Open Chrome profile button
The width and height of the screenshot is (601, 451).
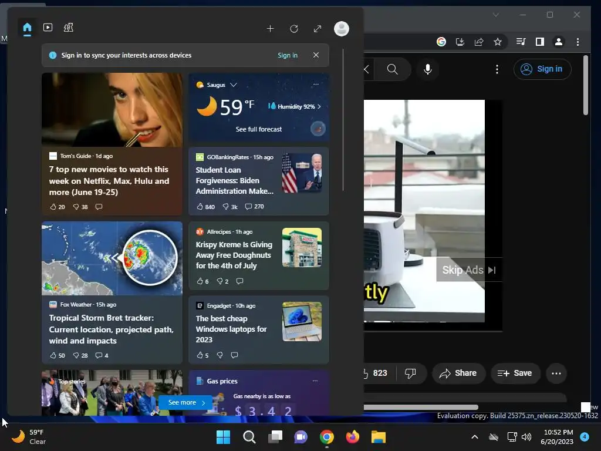[559, 42]
